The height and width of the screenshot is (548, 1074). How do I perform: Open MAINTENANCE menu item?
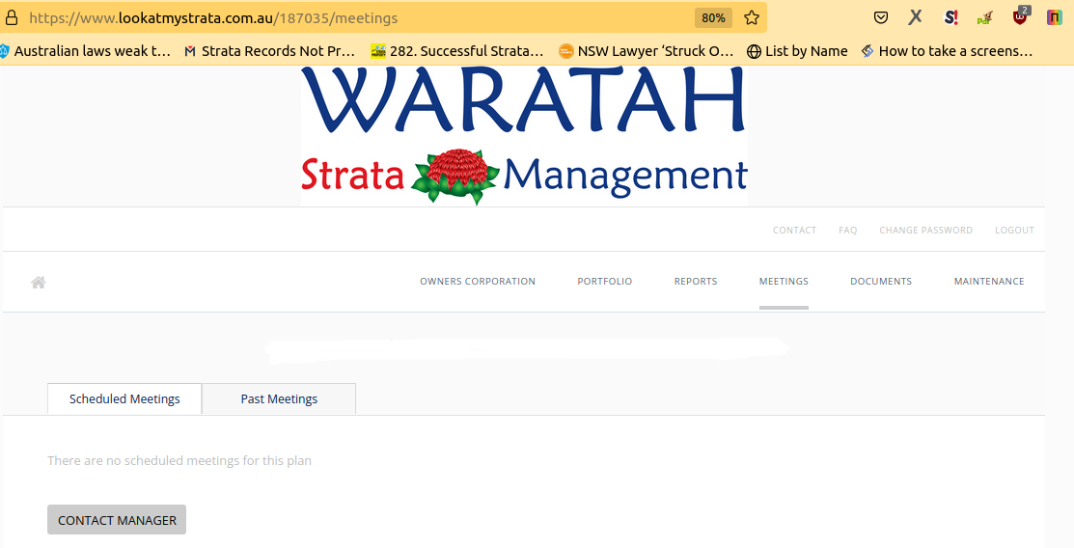[989, 282]
